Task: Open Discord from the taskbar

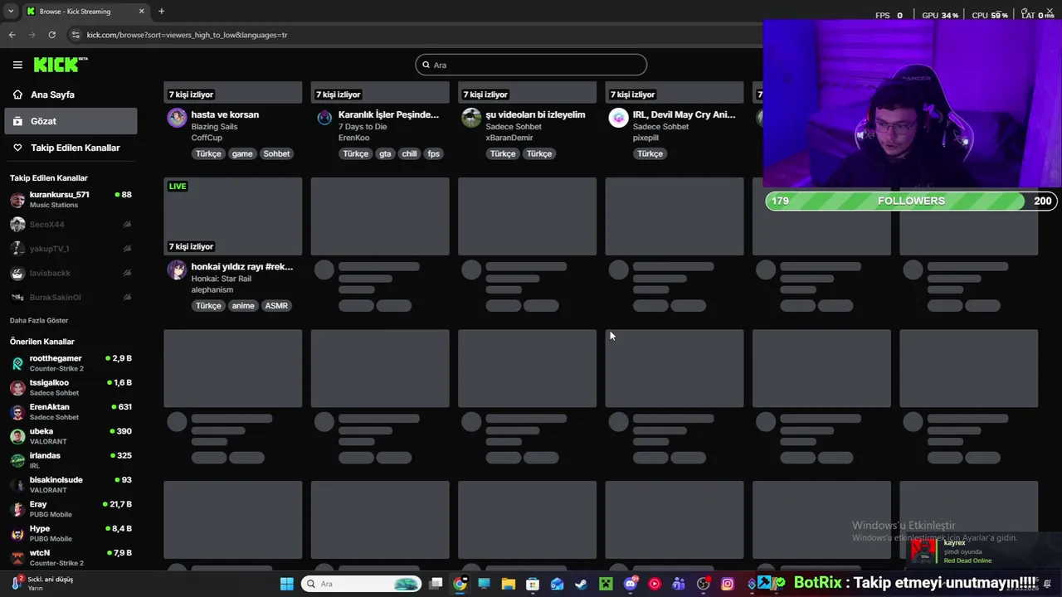Action: point(630,584)
